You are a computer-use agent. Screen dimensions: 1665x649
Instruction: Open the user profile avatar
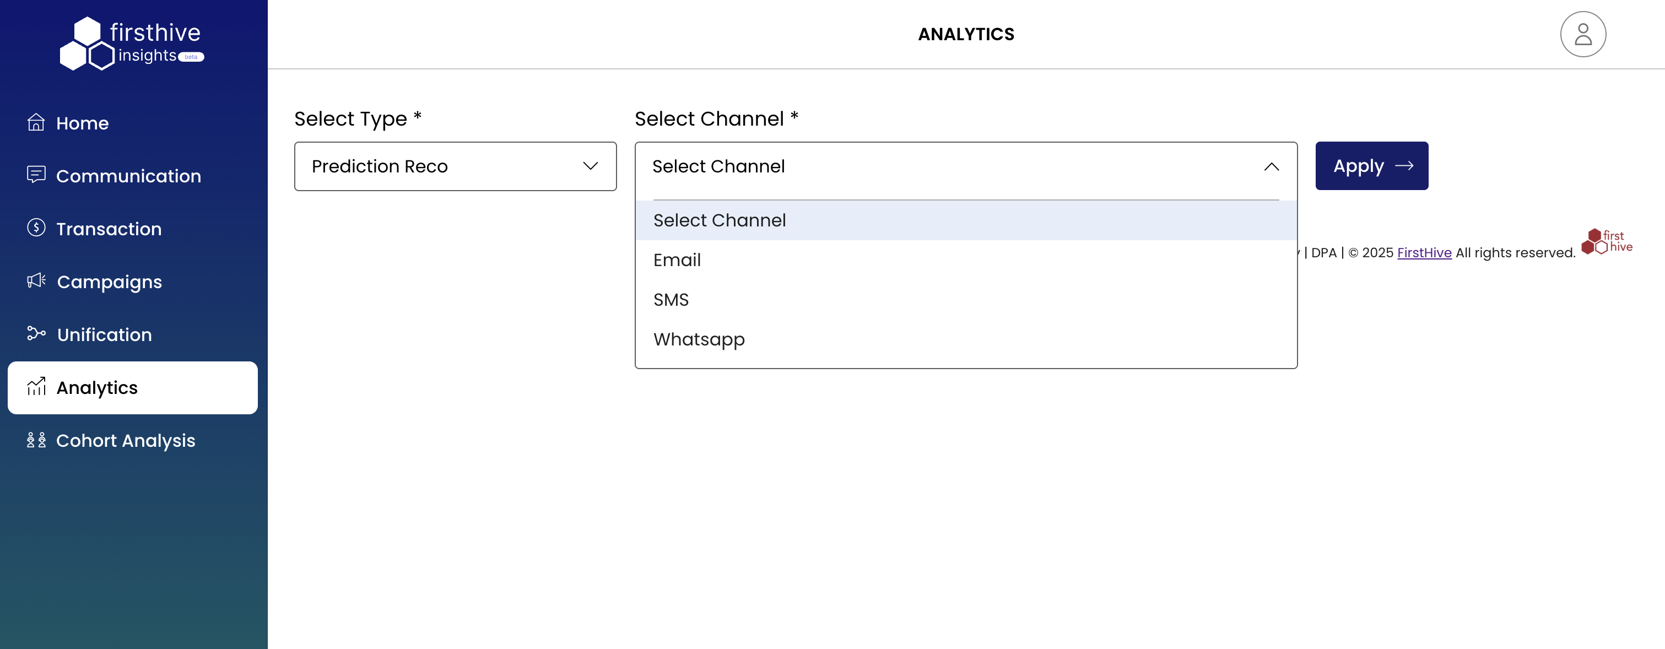(1582, 34)
